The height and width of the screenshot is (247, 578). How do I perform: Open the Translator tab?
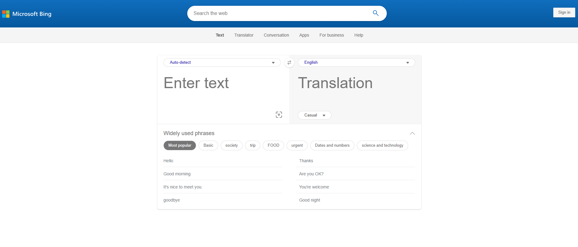[244, 35]
